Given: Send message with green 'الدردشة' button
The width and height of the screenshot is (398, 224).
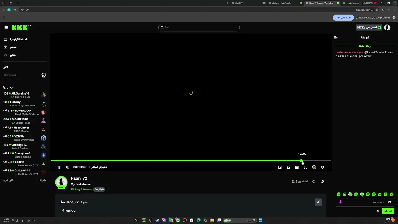Looking at the screenshot, I should click(x=388, y=211).
